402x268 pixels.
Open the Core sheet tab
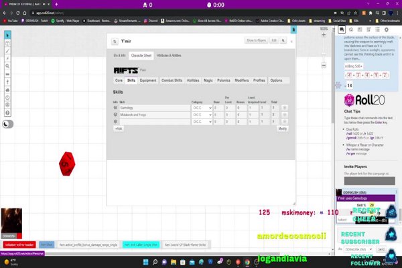click(x=119, y=80)
